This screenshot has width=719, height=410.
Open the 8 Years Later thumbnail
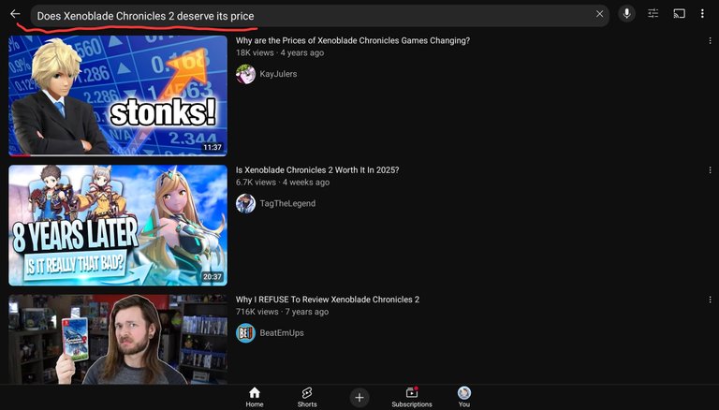[x=118, y=226]
